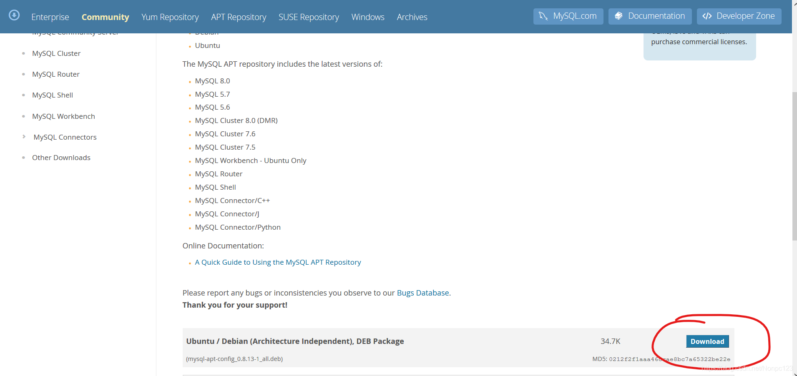797x376 pixels.
Task: Click the mysql-apt-config_0.8.13-1_all.deb filename
Action: click(234, 359)
